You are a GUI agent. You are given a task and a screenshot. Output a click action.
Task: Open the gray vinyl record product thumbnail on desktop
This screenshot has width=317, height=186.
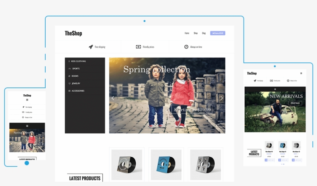point(205,165)
